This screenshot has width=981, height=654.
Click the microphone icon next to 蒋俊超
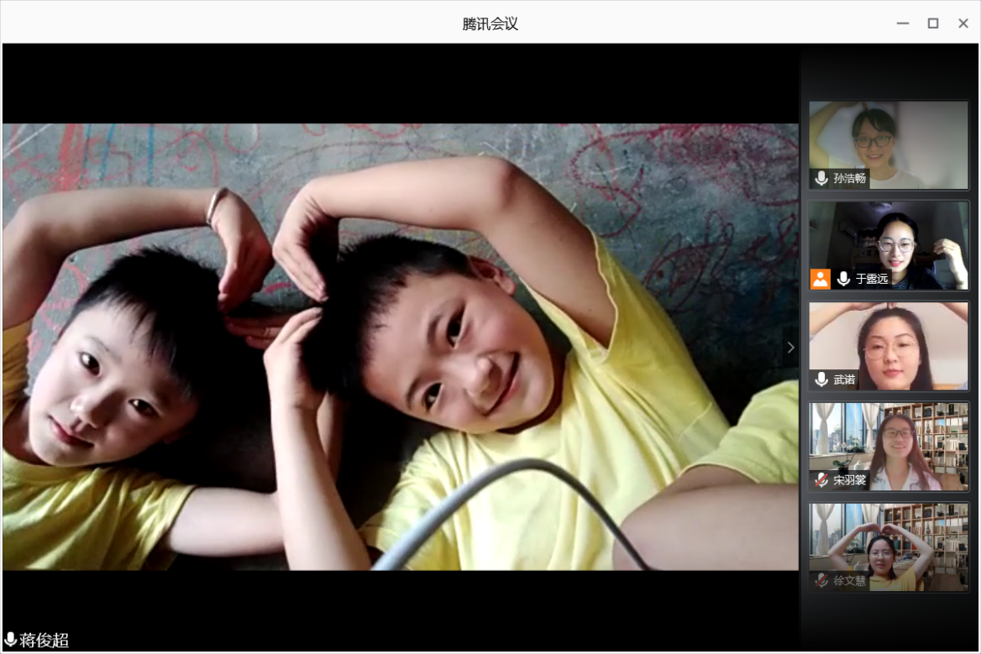click(12, 641)
